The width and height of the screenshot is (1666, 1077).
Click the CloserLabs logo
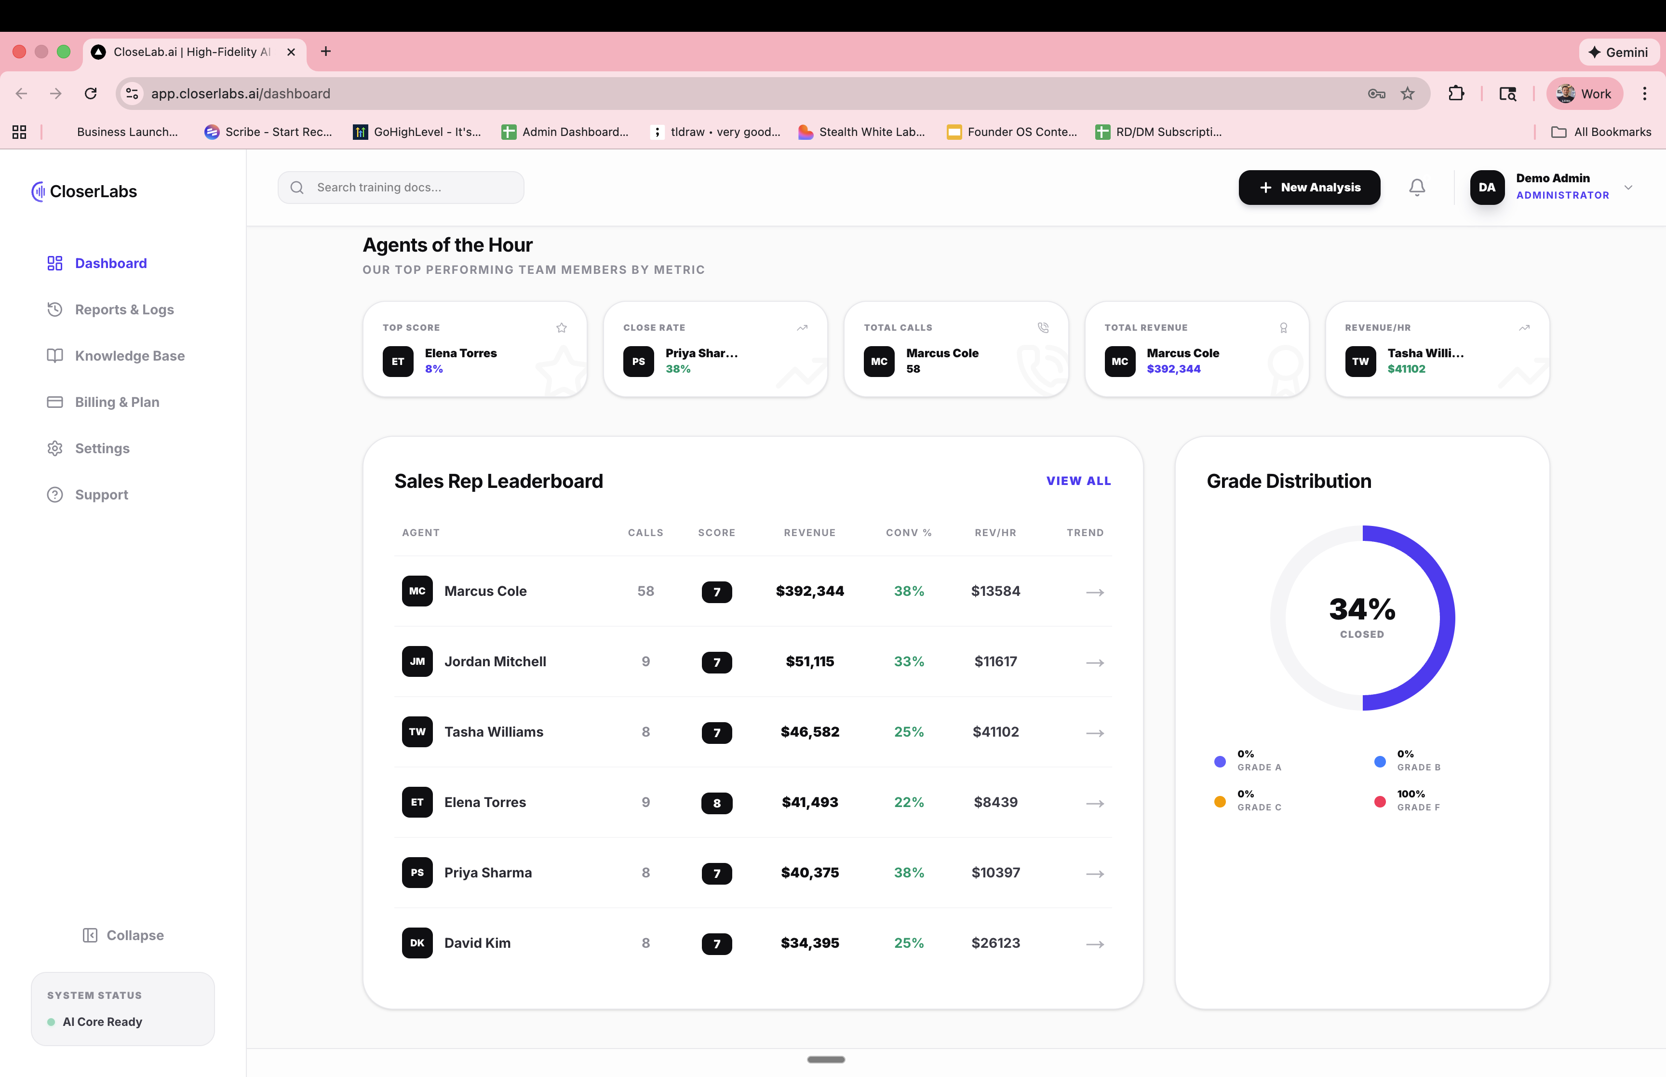(83, 191)
